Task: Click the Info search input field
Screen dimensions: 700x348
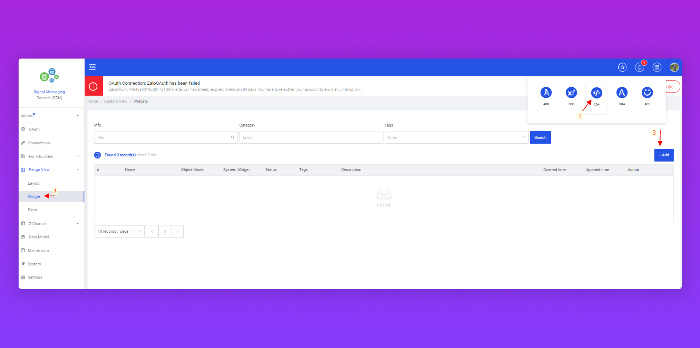Action: 162,137
